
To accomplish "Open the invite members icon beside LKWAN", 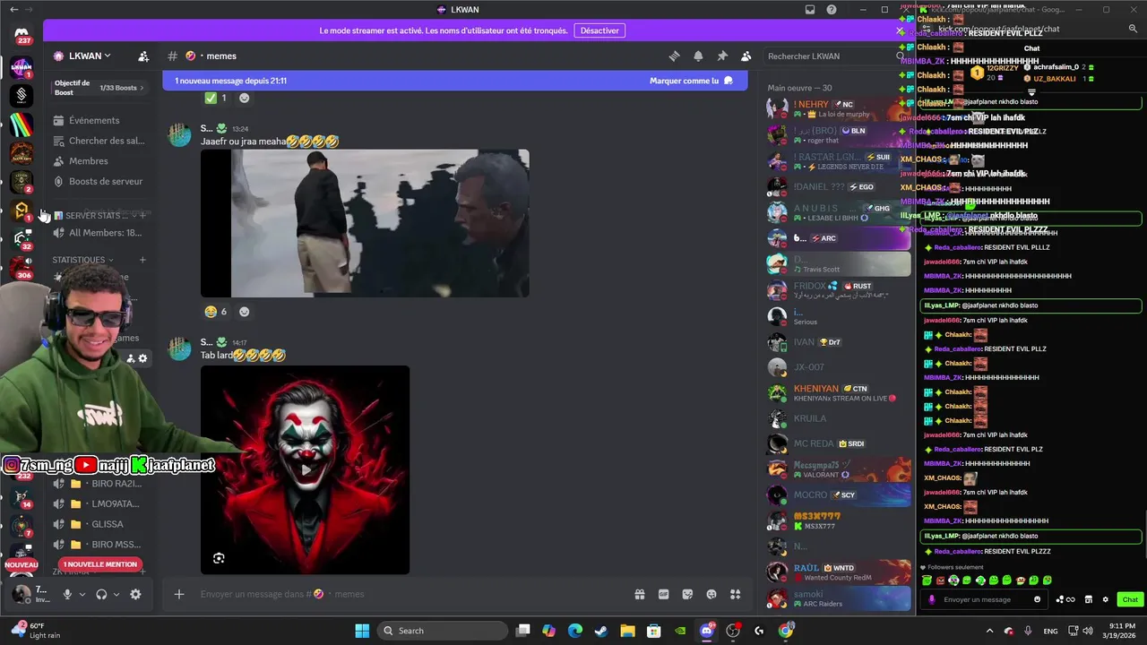I will coord(143,56).
